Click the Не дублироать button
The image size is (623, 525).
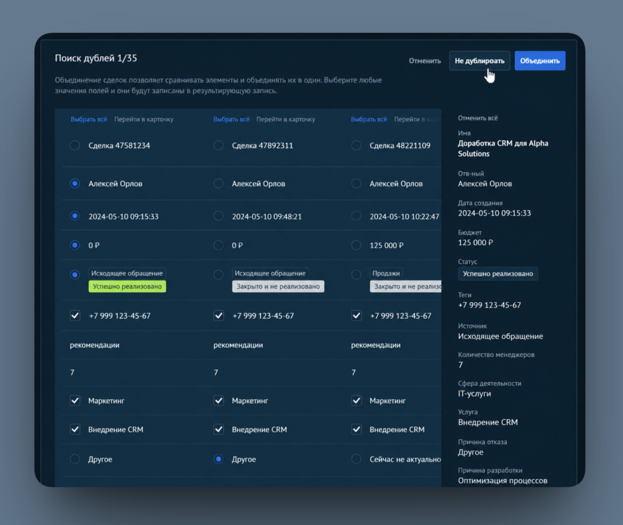click(x=479, y=61)
